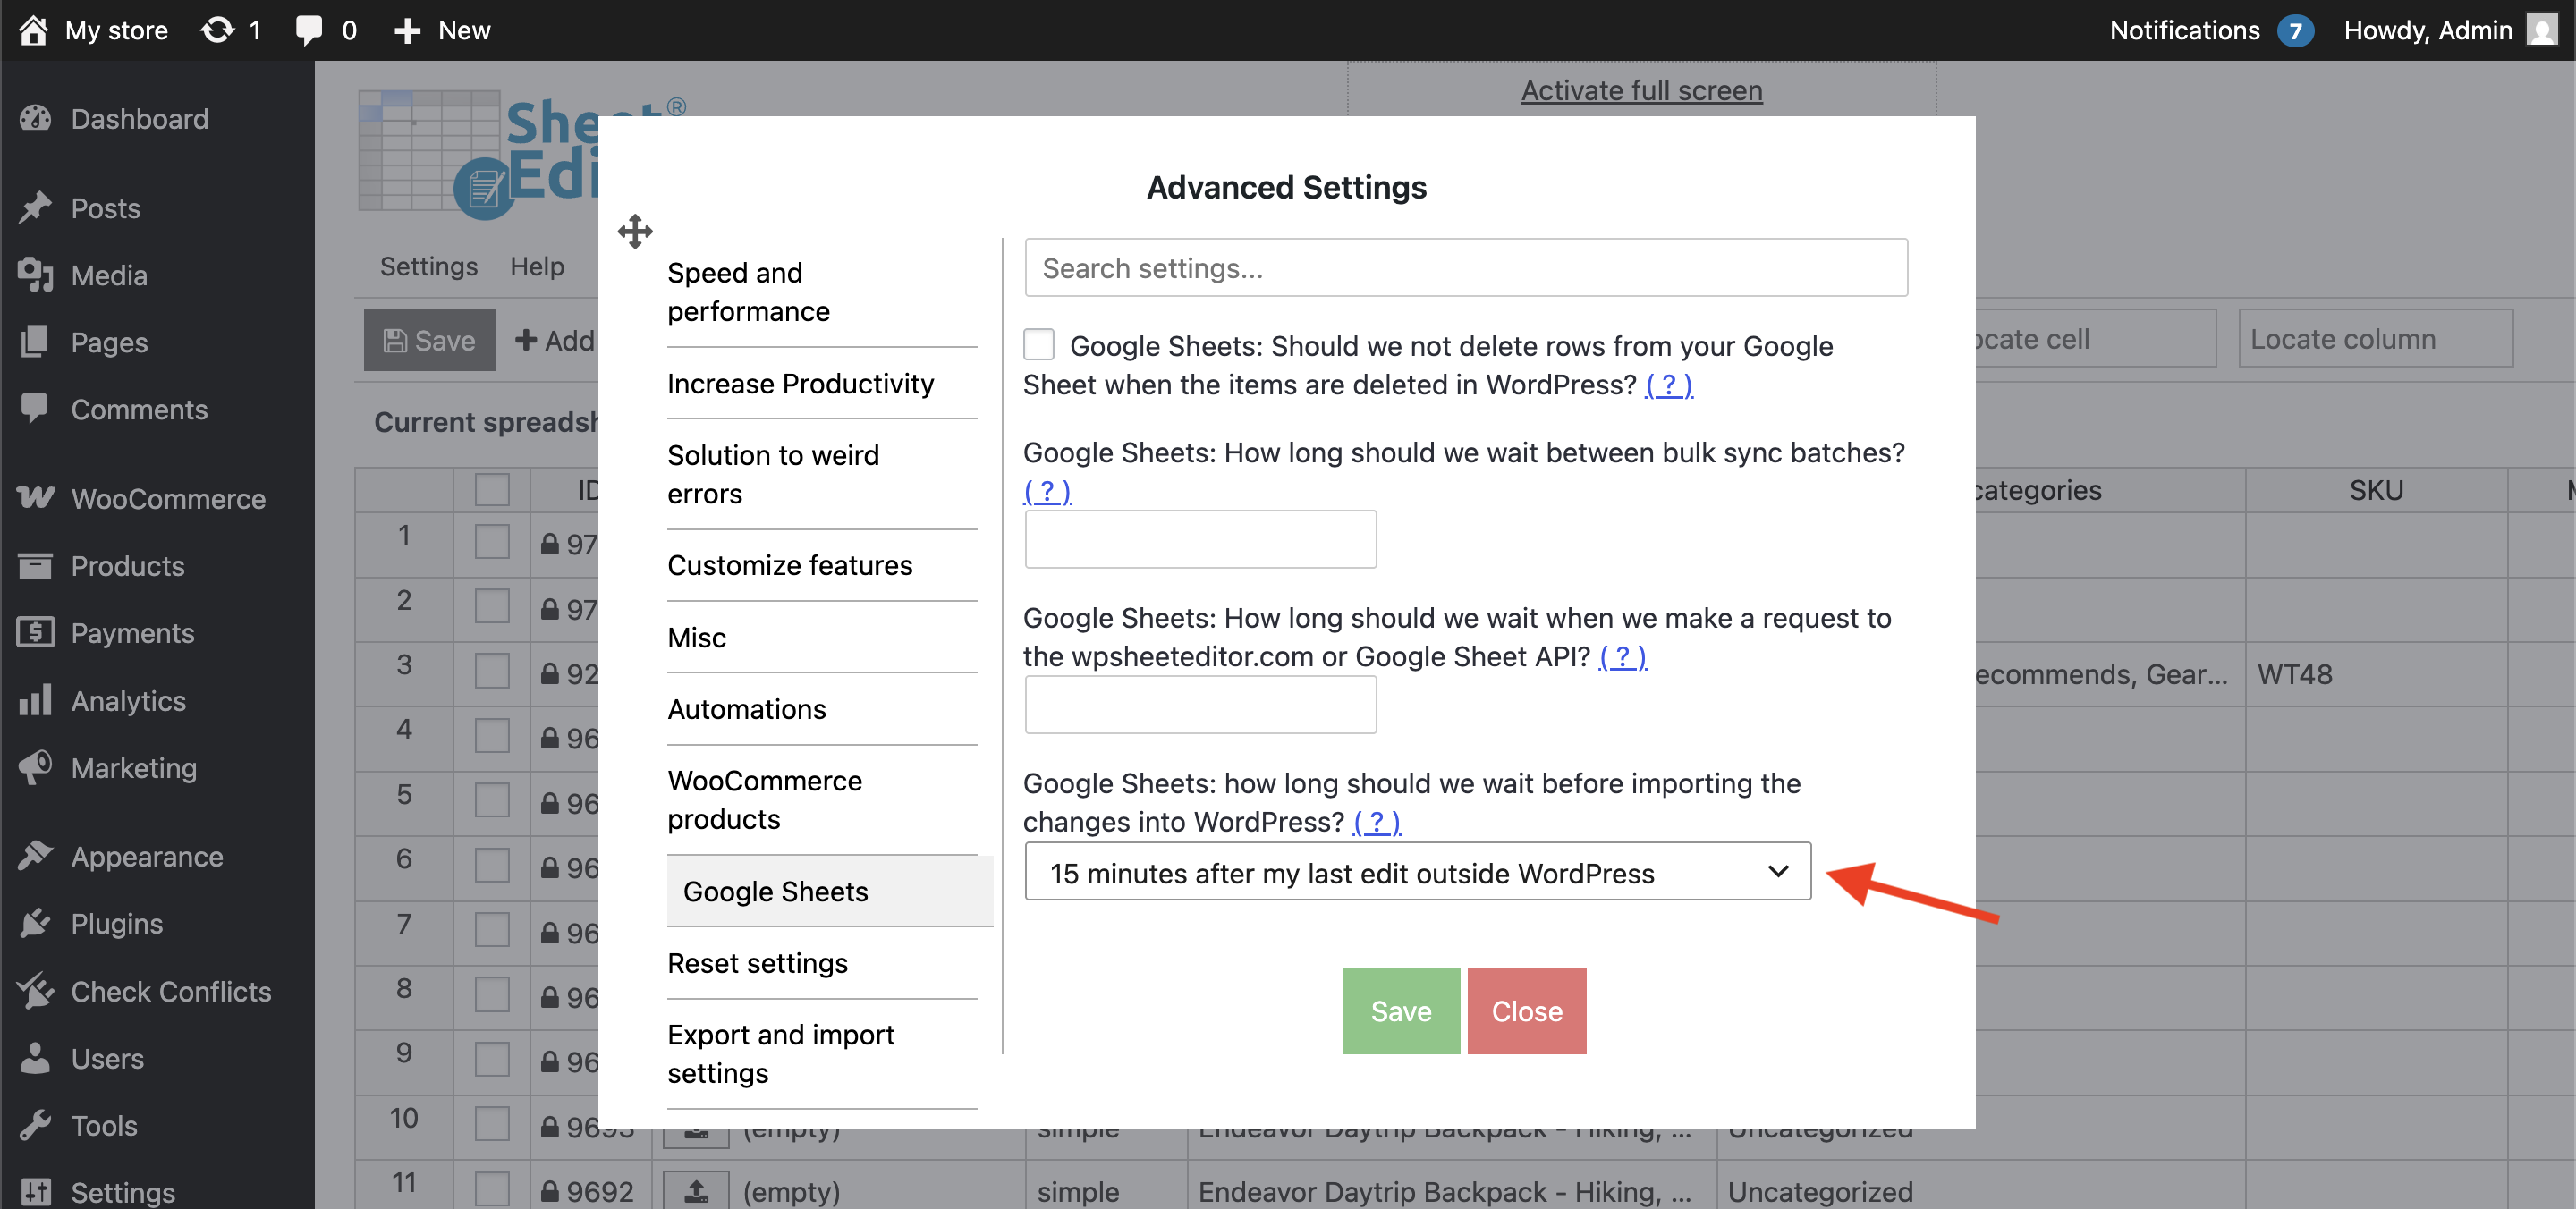Screen dimensions: 2576x1209
Task: Focus the Search settings field
Action: tap(1466, 267)
